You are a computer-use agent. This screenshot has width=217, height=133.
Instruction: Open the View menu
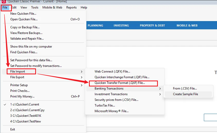24,8
